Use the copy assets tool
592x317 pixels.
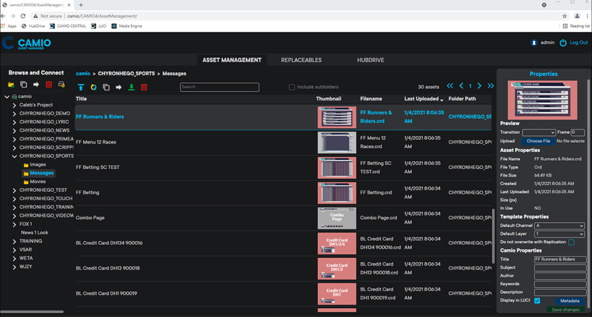(x=107, y=87)
